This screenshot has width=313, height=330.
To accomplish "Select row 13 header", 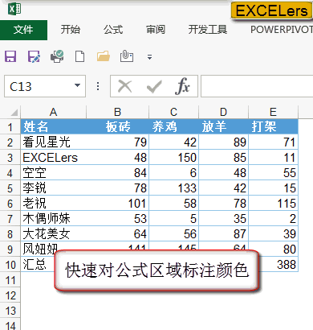I will (x=10, y=311).
